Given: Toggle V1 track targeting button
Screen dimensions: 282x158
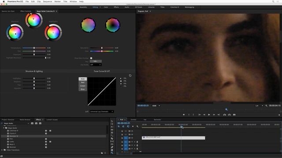Looking at the screenshot, I should tap(126, 138).
